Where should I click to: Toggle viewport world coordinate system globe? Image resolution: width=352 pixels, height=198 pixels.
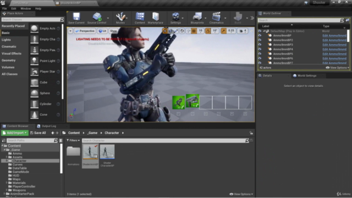coord(182,31)
